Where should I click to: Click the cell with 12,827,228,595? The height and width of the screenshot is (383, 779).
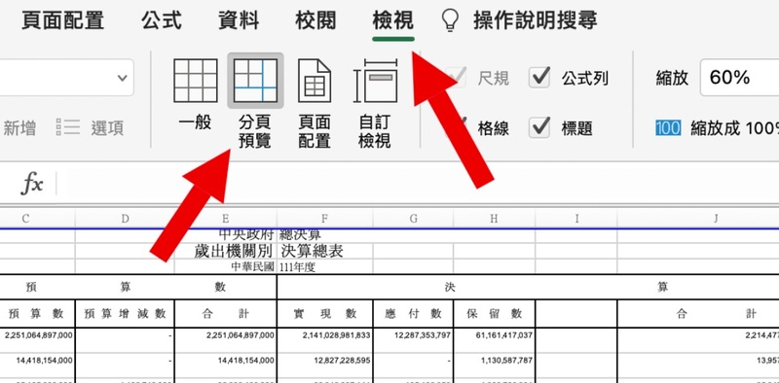(325, 366)
